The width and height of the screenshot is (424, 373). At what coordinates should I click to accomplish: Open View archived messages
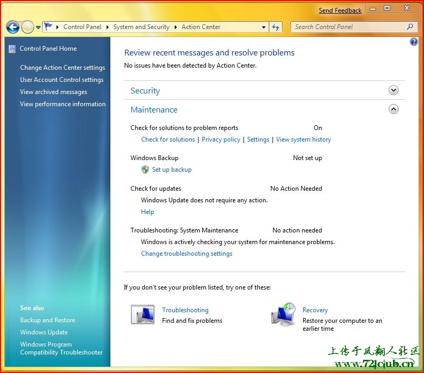pyautogui.click(x=53, y=92)
